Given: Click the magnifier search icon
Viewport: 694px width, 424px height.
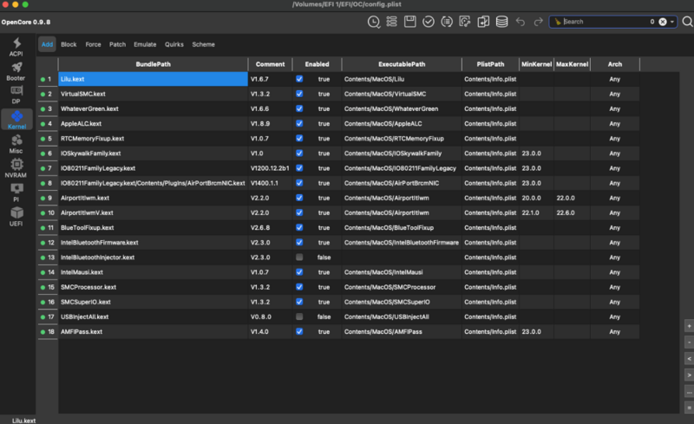Looking at the screenshot, I should tap(687, 22).
